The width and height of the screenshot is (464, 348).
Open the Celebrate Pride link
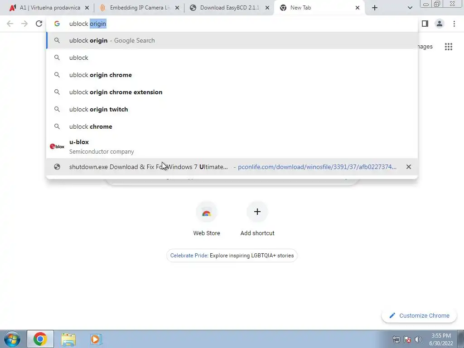tap(232, 256)
